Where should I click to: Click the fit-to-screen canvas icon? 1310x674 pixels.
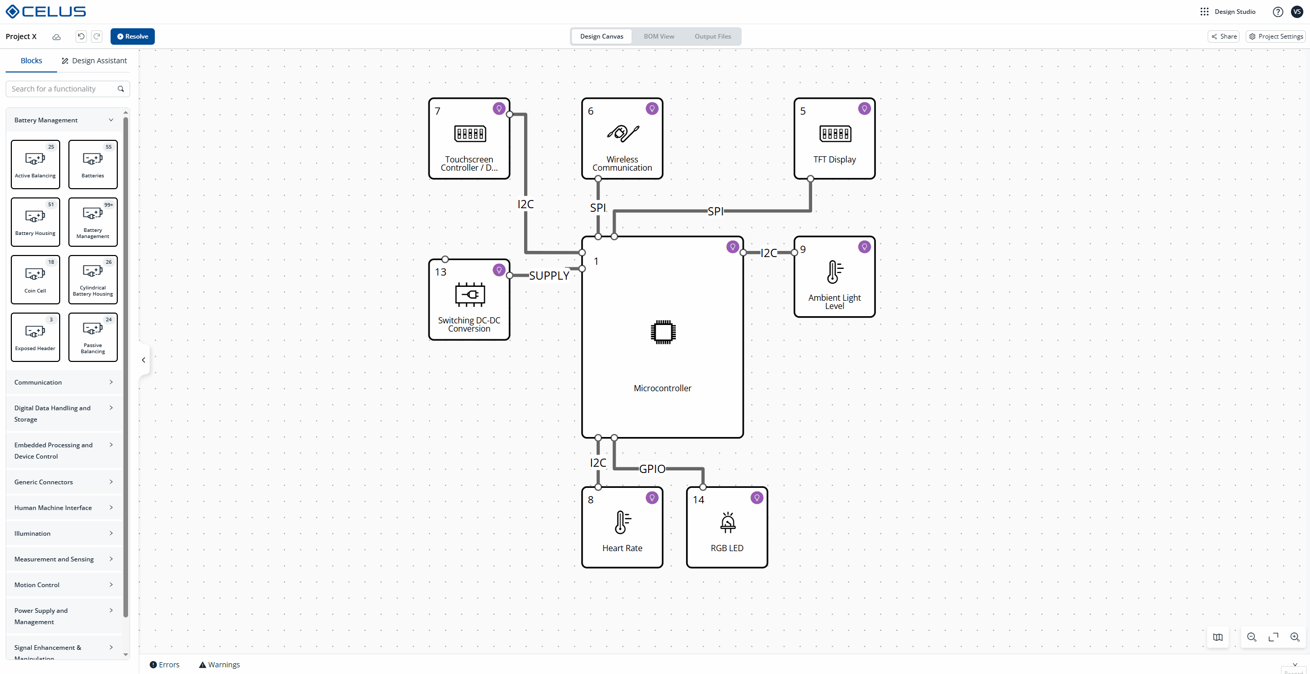pyautogui.click(x=1273, y=637)
